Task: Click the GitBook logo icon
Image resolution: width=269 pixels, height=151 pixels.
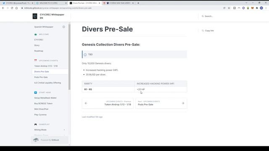Action: pyautogui.click(x=36, y=140)
